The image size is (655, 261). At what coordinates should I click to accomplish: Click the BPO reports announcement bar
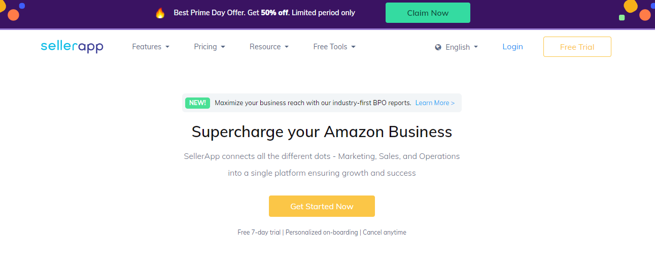pyautogui.click(x=322, y=103)
